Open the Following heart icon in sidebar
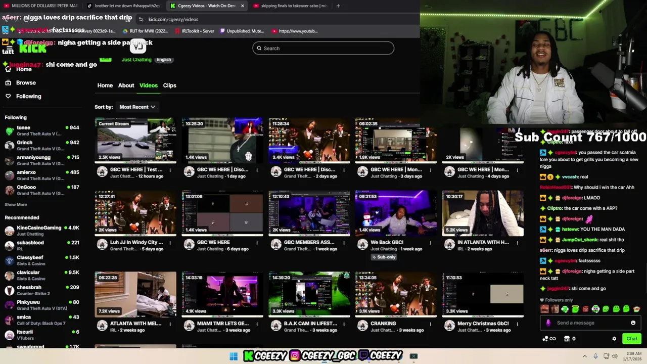 point(8,96)
